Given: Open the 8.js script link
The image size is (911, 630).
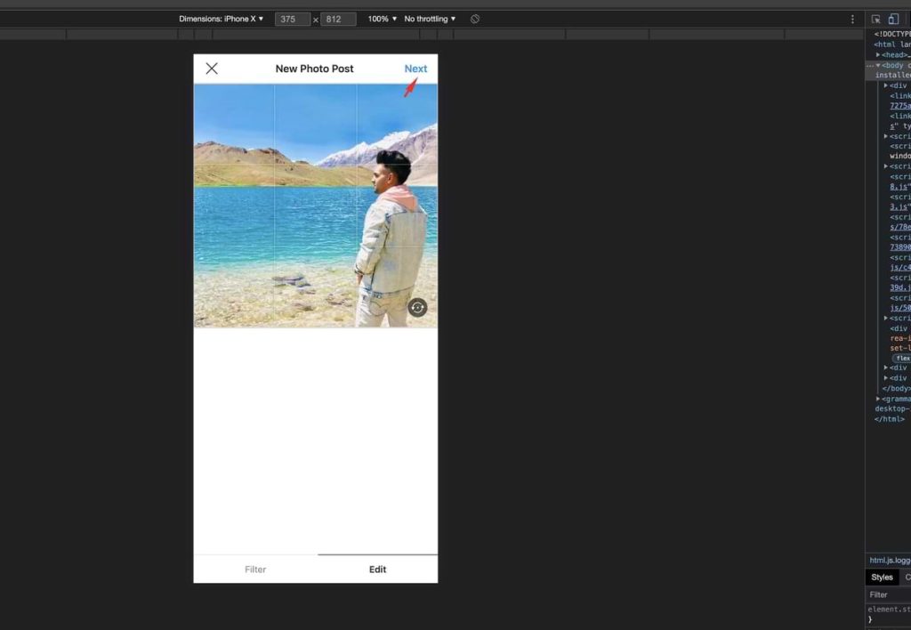Looking at the screenshot, I should point(899,187).
